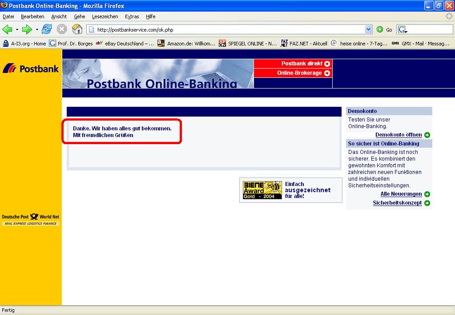Open the Amazon.de bookmark icon
455x315 pixels.
161,43
